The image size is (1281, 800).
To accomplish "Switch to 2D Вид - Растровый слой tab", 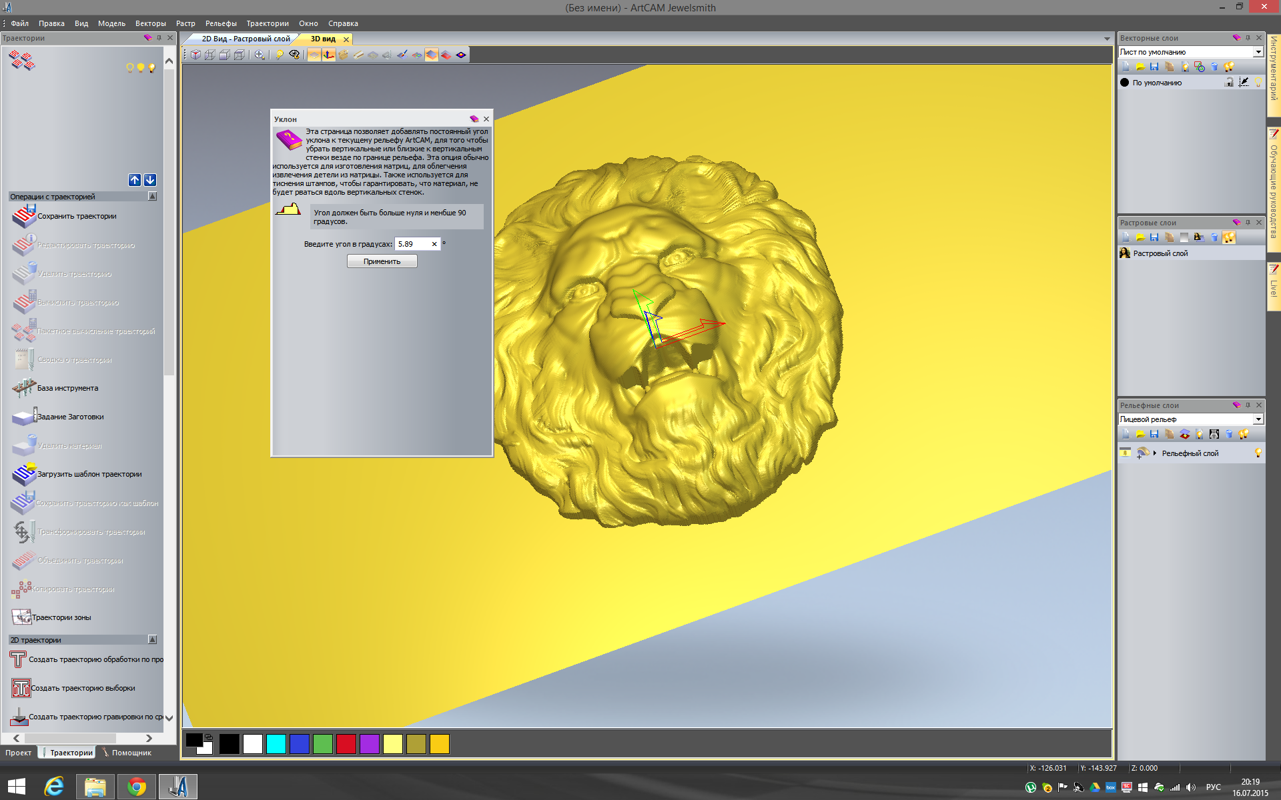I will (245, 39).
